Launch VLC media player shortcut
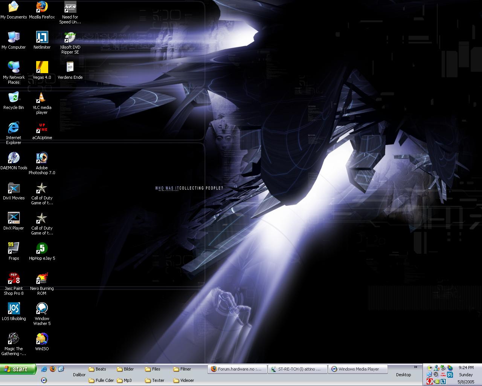 (42, 103)
